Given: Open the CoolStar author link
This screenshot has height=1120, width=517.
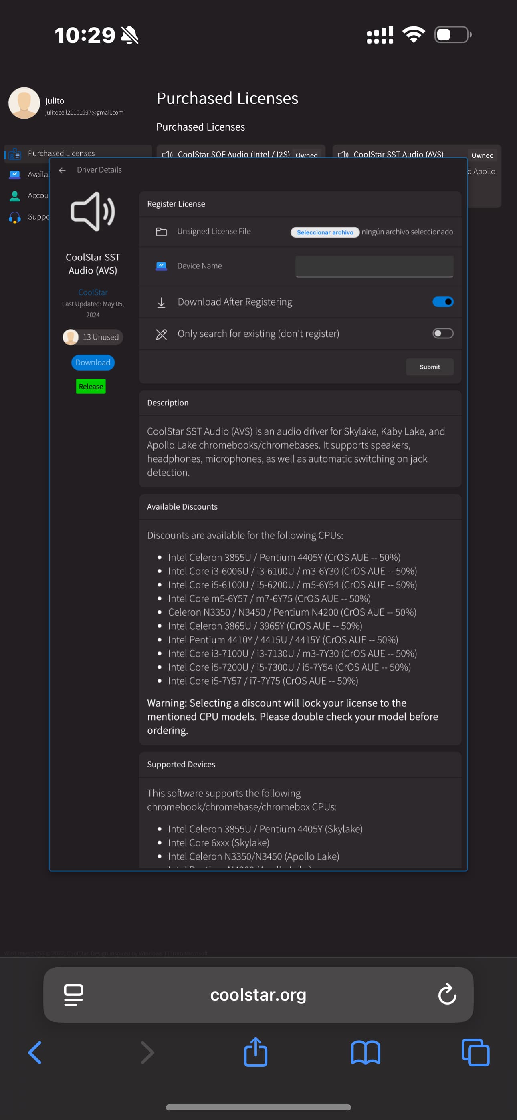Looking at the screenshot, I should (x=93, y=292).
